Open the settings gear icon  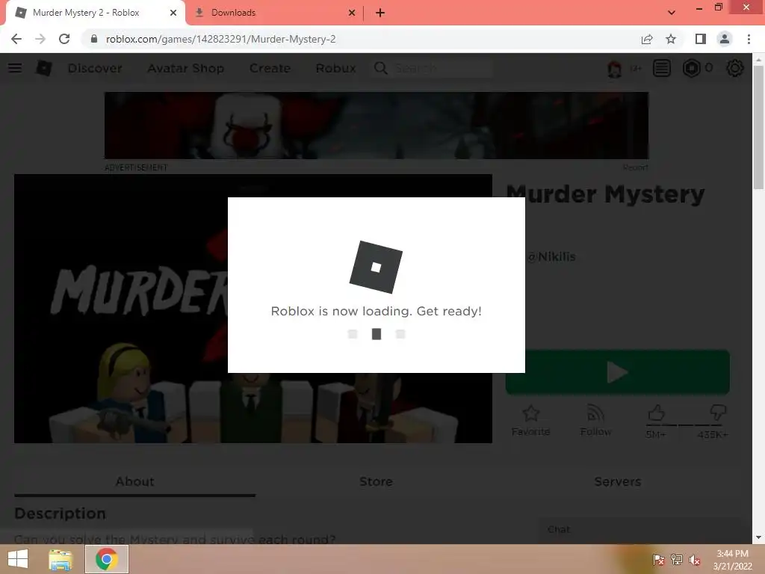pyautogui.click(x=735, y=68)
